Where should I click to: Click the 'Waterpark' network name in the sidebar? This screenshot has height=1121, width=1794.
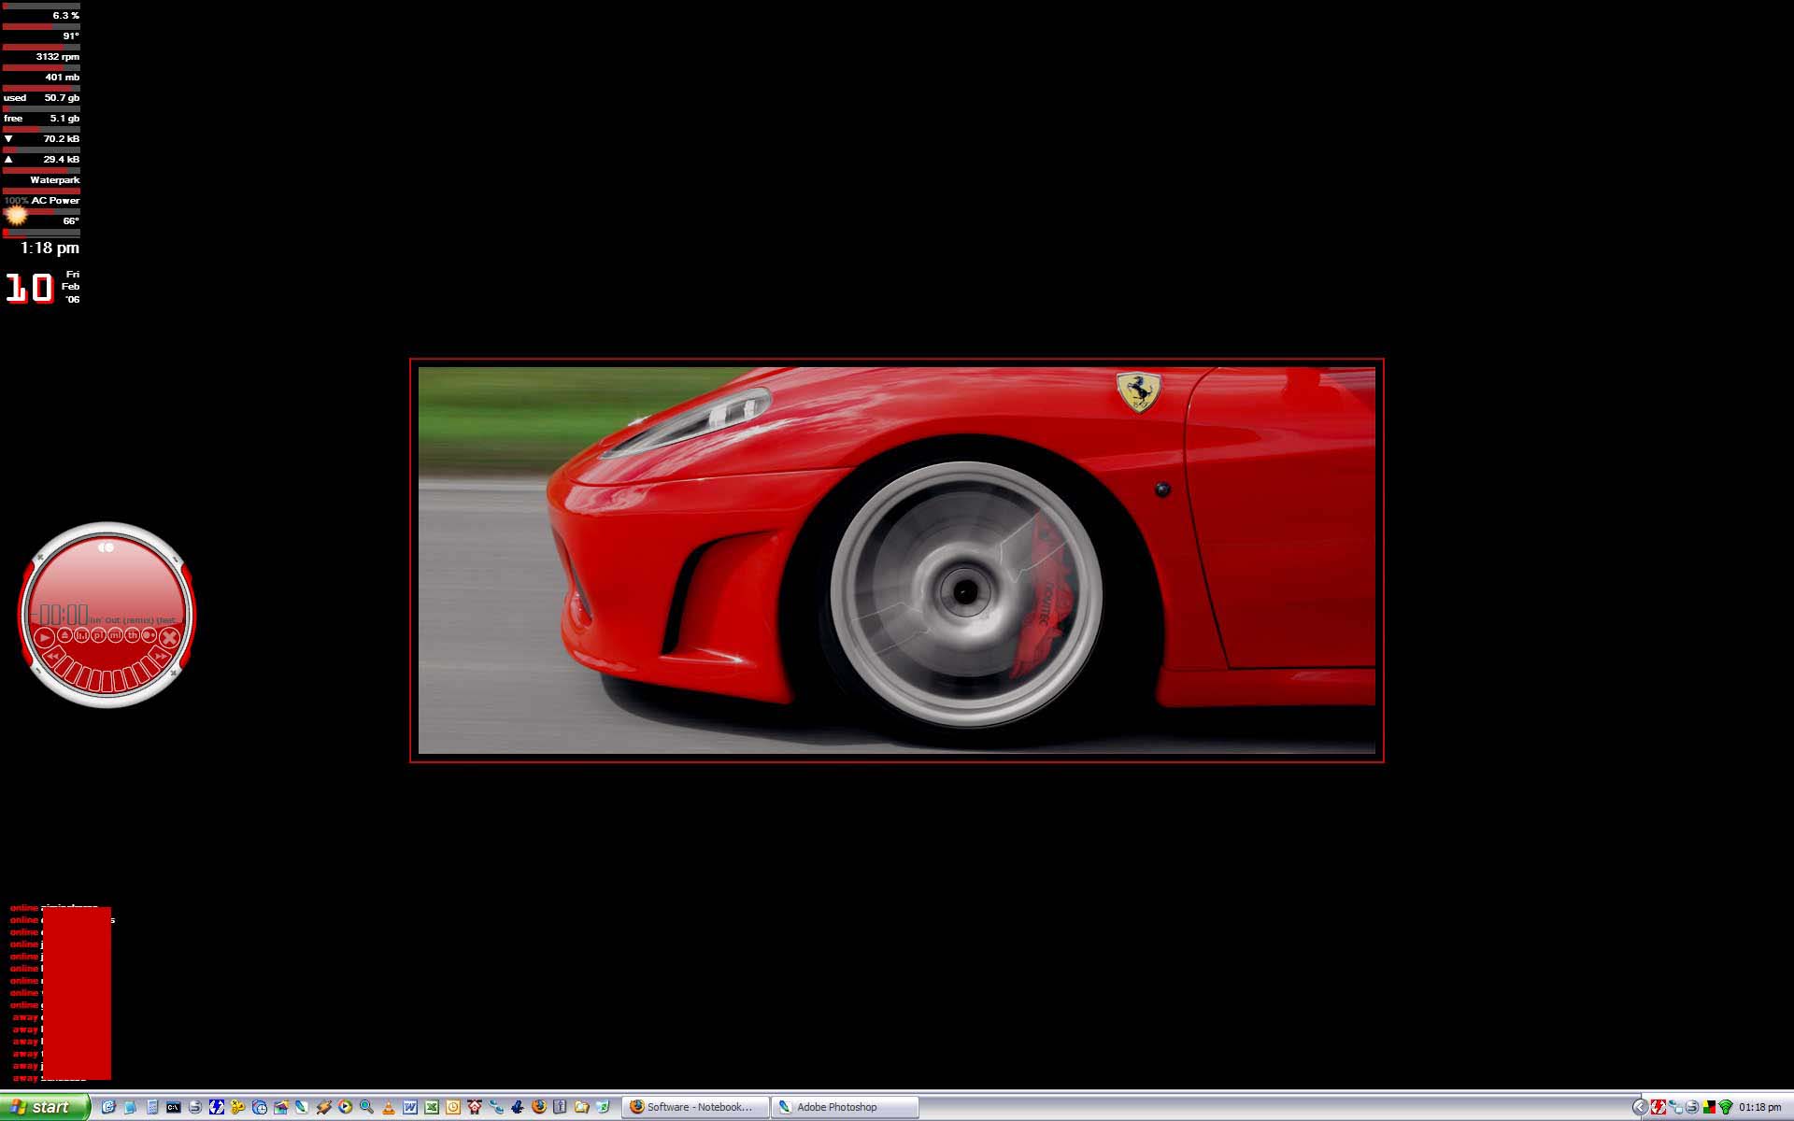click(55, 180)
